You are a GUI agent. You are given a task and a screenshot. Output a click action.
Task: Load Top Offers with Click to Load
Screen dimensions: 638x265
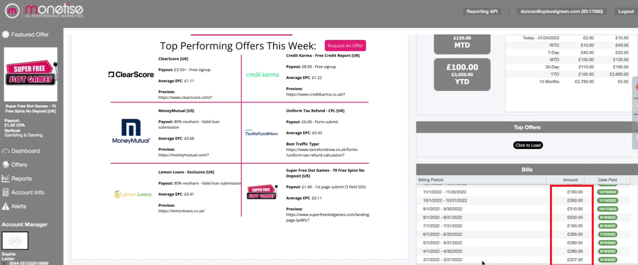[528, 145]
